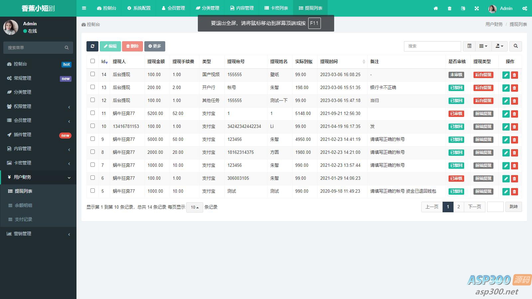The image size is (532, 299).
Task: Click the refresh table icon button
Action: [92, 46]
